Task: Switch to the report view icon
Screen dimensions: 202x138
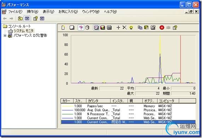Action: [109, 28]
